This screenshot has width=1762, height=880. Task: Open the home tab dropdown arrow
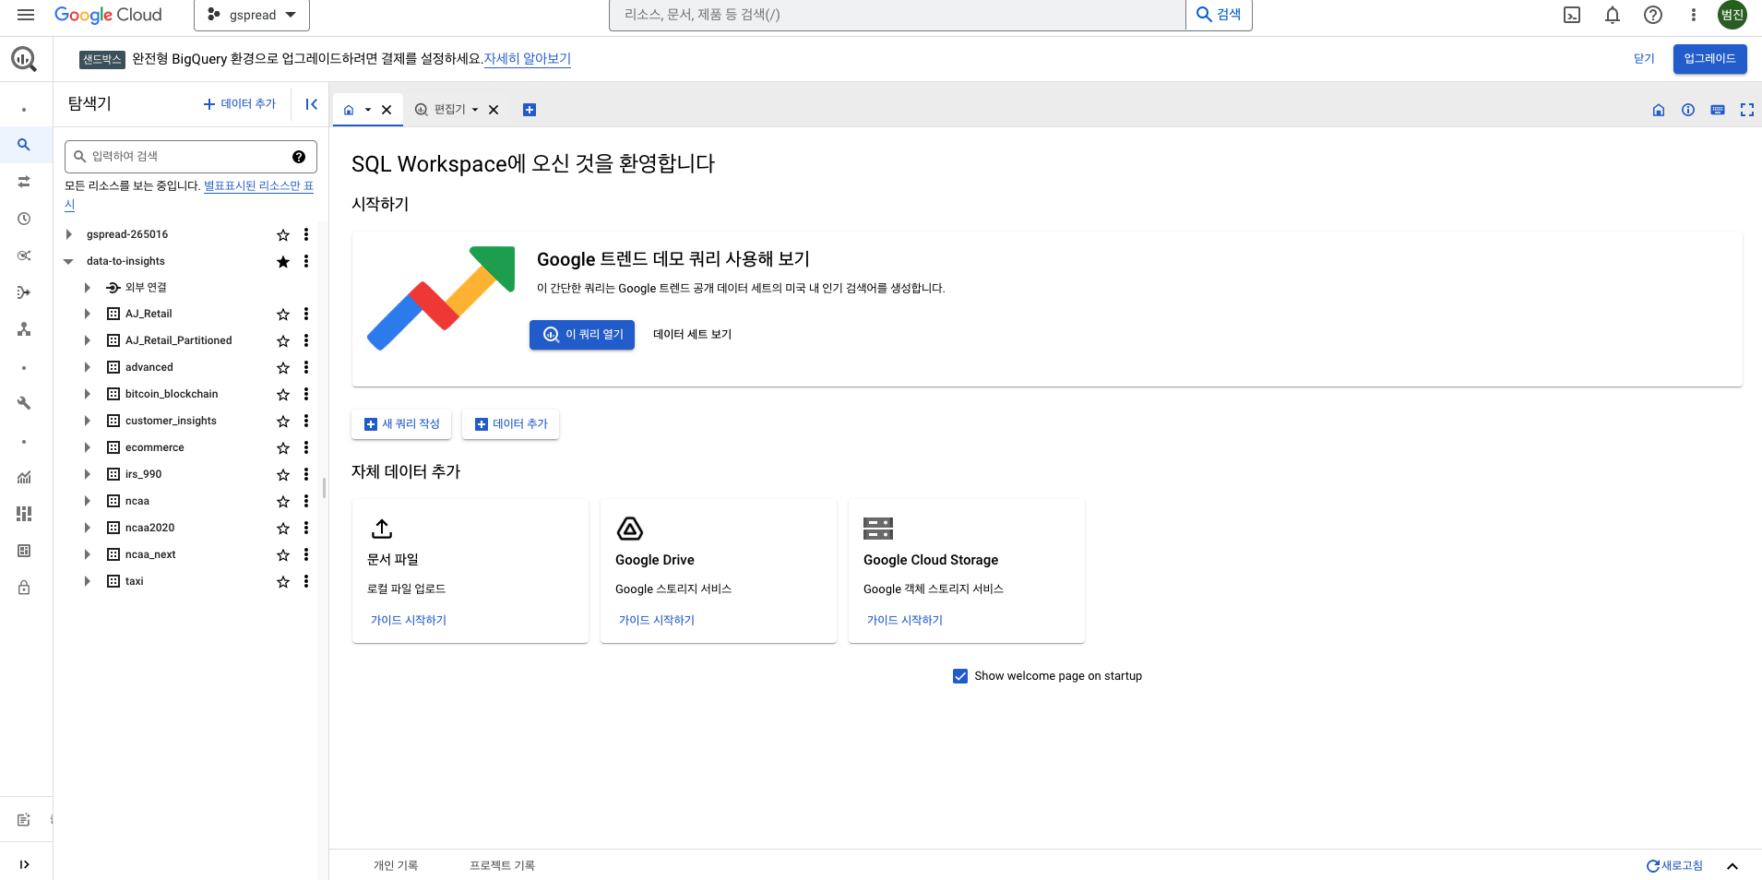pos(368,110)
